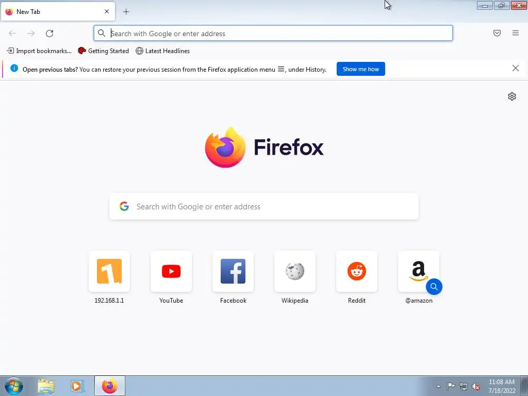Open Getting Started bookmark
This screenshot has height=396, width=528.
103,51
